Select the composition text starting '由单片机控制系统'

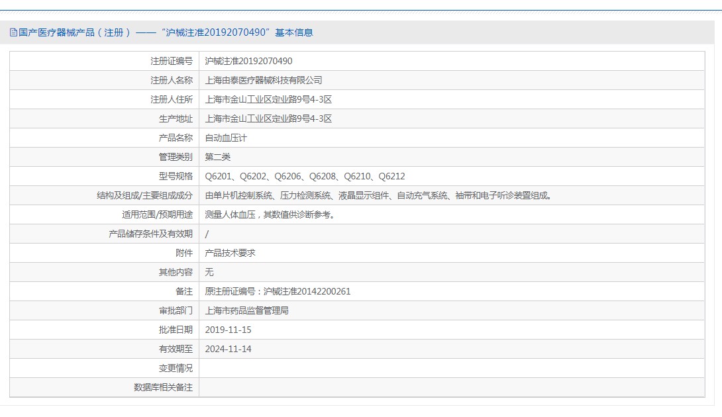pyautogui.click(x=378, y=196)
